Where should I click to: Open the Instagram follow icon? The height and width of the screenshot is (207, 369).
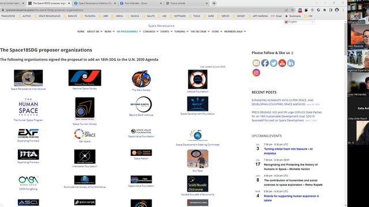coord(256,72)
